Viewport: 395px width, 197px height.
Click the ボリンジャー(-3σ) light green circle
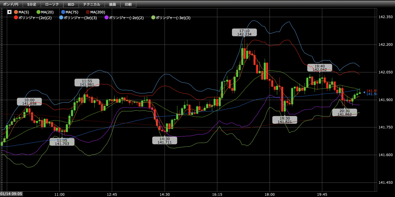pos(153,18)
